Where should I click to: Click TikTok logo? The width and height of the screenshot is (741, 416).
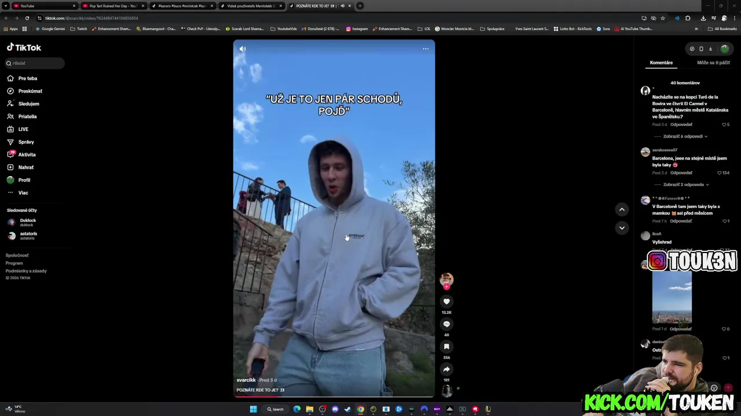click(x=24, y=47)
